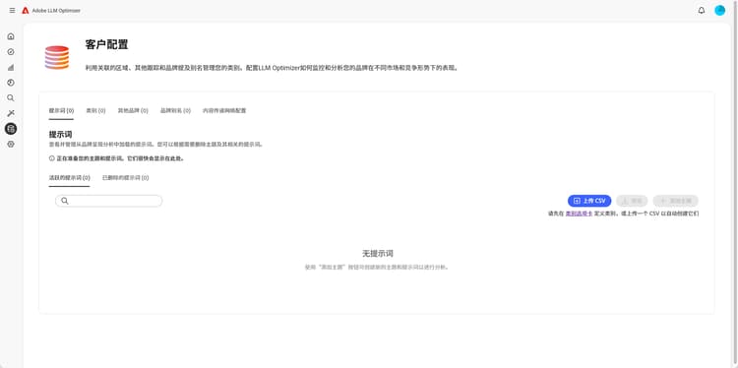This screenshot has width=738, height=368.
Task: Click the Adobe LLM Optimizer title text
Action: [56, 11]
